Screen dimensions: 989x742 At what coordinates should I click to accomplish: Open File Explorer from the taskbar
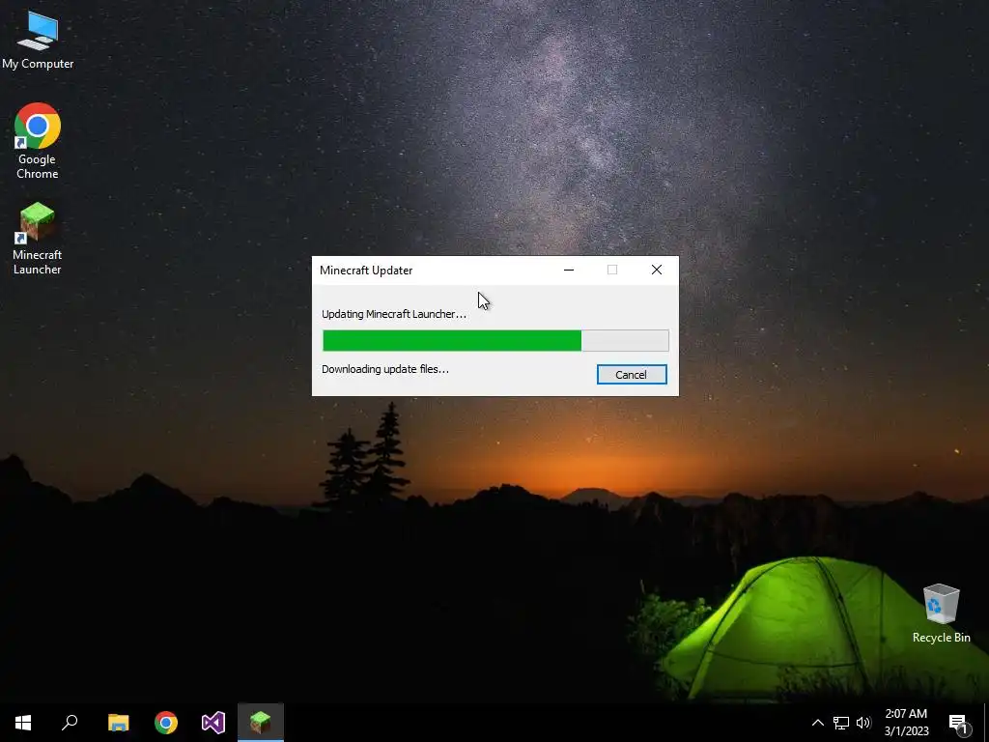(119, 723)
